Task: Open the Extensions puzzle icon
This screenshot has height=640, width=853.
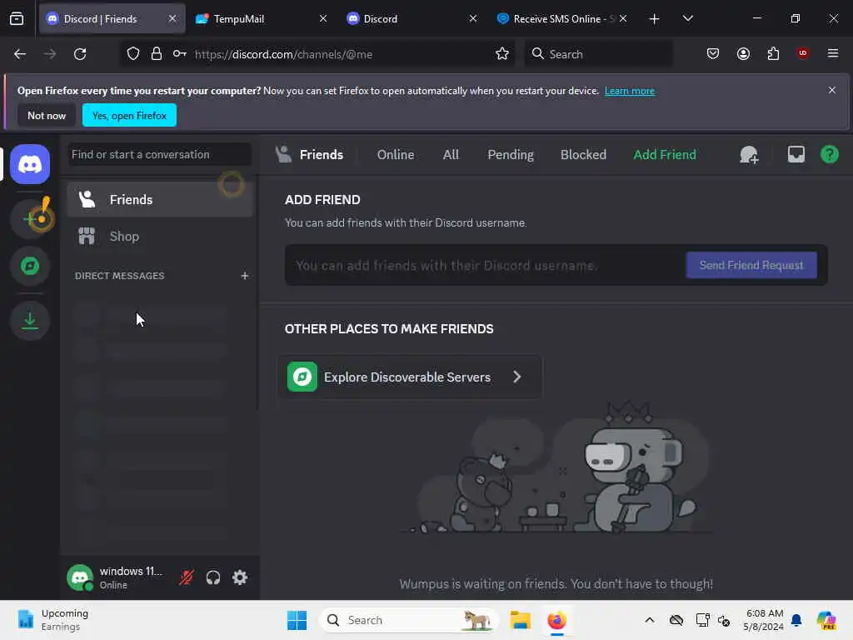Action: (x=773, y=54)
